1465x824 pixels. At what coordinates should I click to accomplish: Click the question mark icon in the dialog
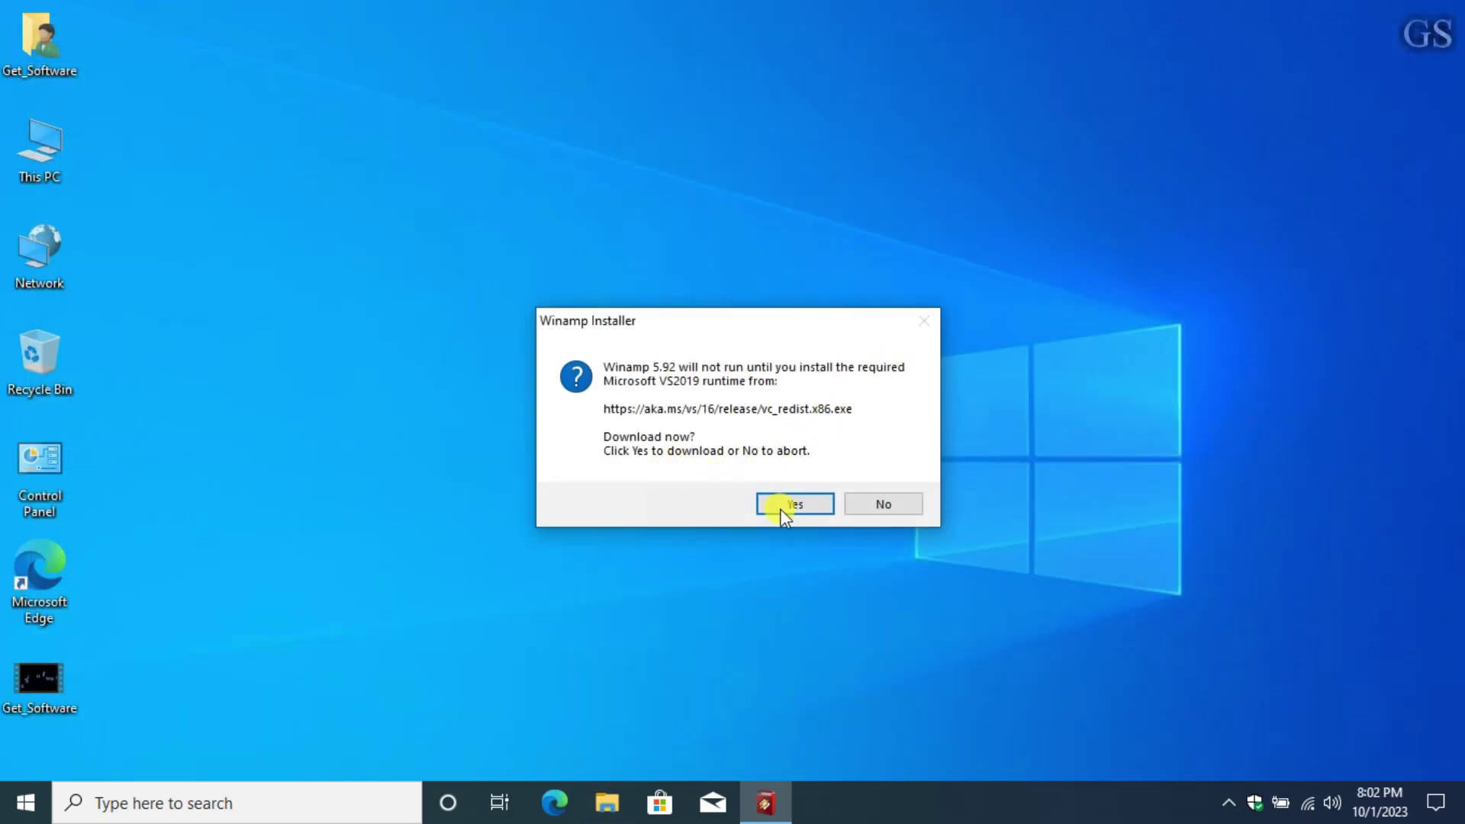tap(576, 376)
